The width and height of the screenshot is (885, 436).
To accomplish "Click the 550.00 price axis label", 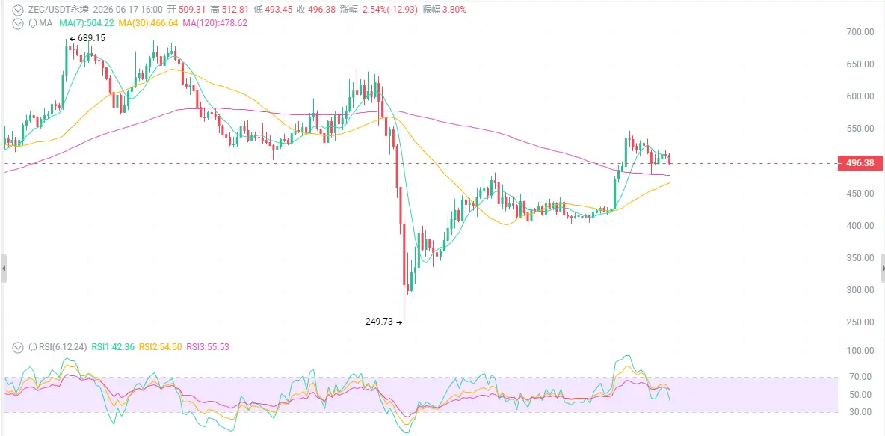I will pos(861,129).
